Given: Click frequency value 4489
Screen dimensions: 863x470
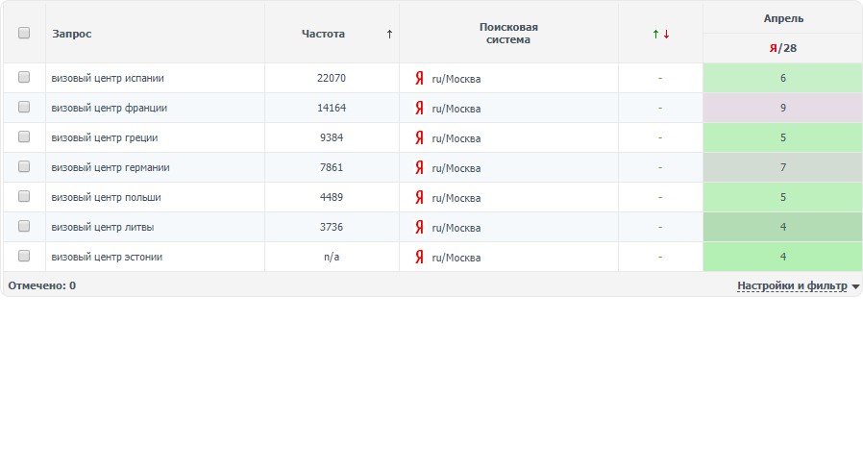Looking at the screenshot, I should click(332, 196).
